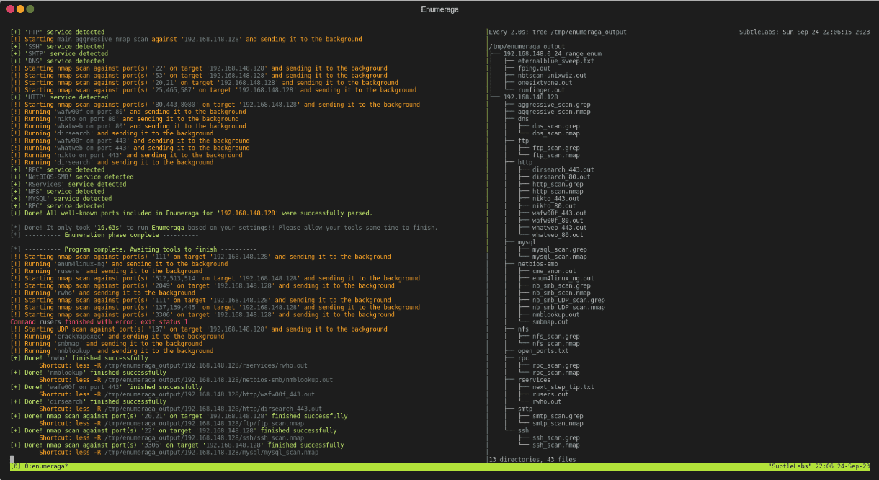Click the 'Program complete. Awaiting tools to finish' line

tap(133, 249)
